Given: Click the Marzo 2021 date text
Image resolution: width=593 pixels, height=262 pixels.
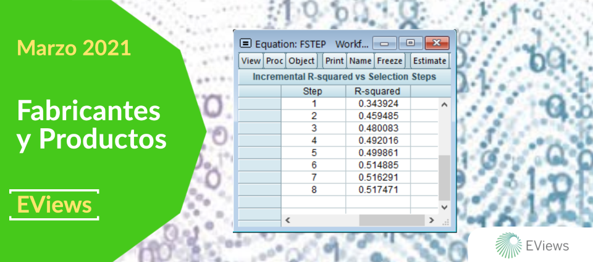Looking at the screenshot, I should [x=74, y=48].
